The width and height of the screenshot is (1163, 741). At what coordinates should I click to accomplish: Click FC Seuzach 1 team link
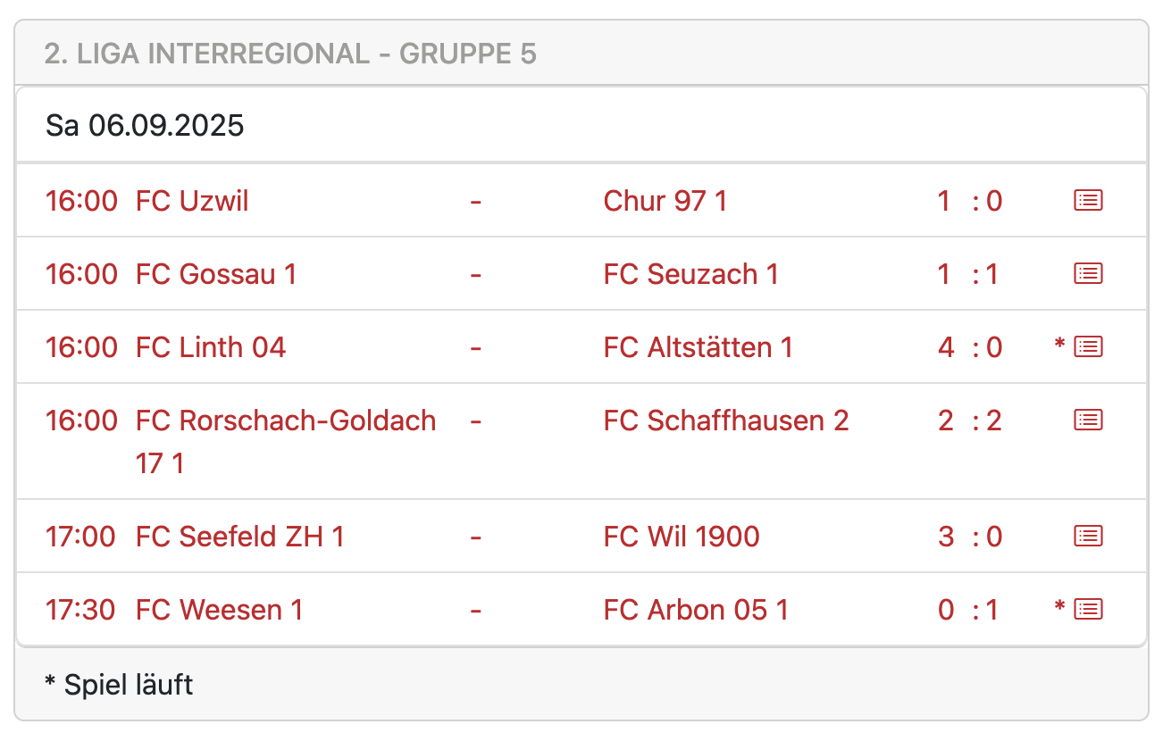(x=690, y=274)
